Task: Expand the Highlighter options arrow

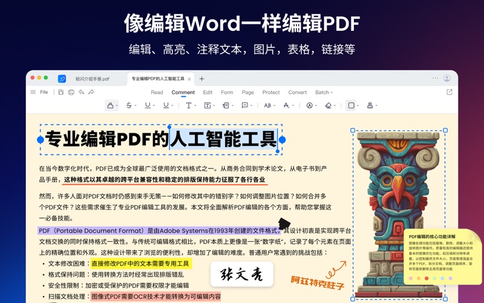Action: pyautogui.click(x=117, y=105)
